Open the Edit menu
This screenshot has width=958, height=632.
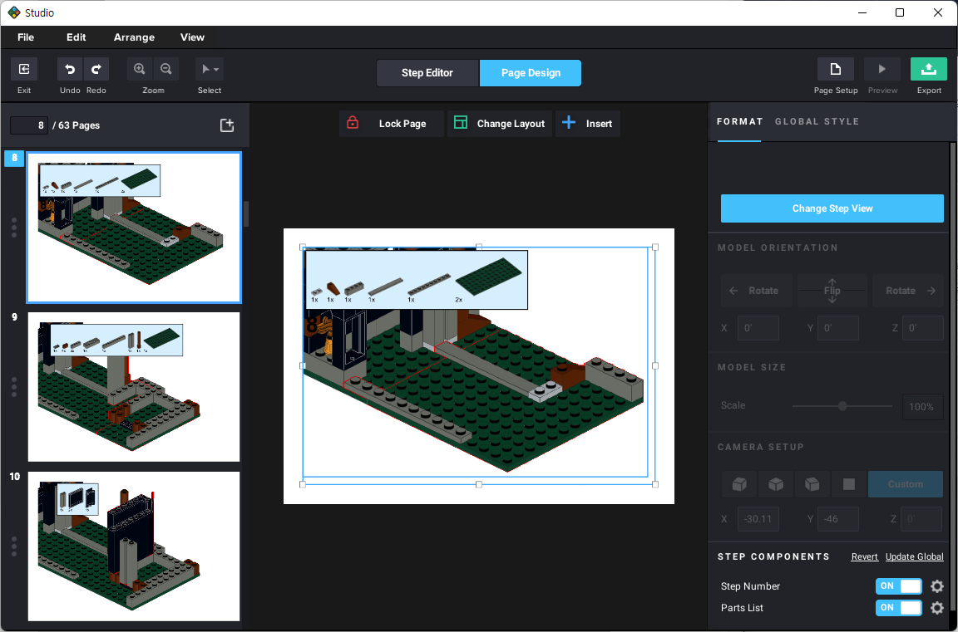coord(77,37)
